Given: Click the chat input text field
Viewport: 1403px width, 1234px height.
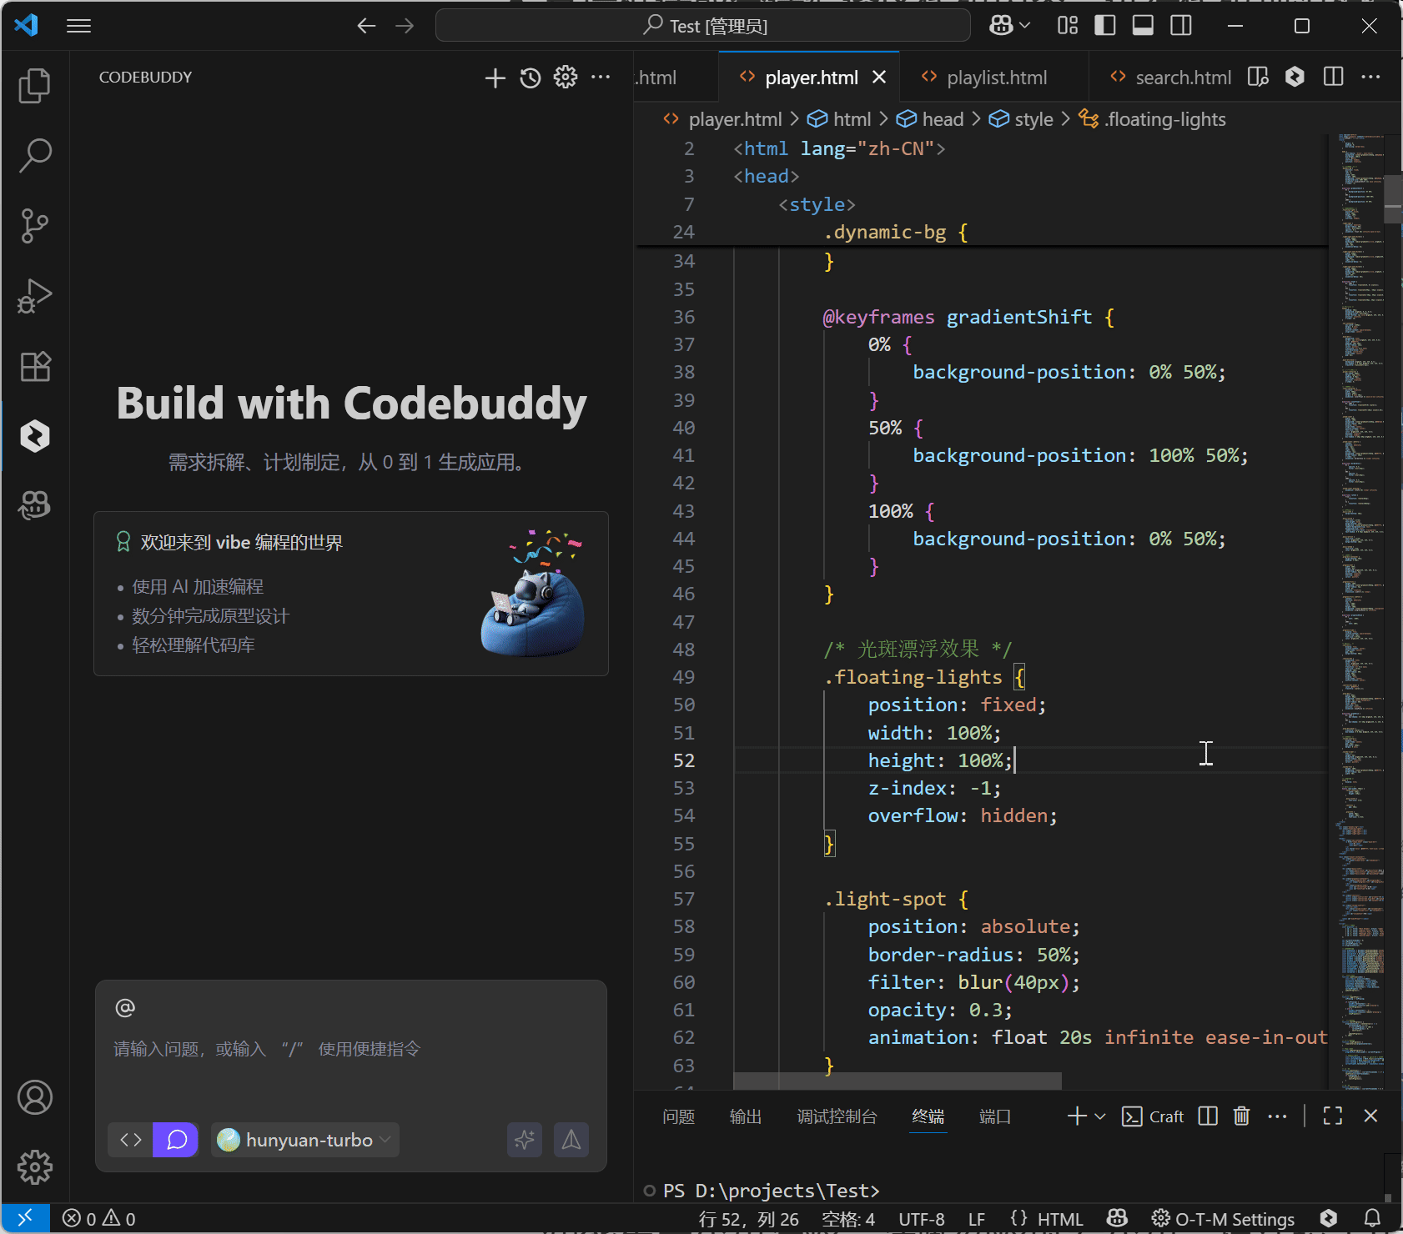Looking at the screenshot, I should pyautogui.click(x=350, y=1049).
